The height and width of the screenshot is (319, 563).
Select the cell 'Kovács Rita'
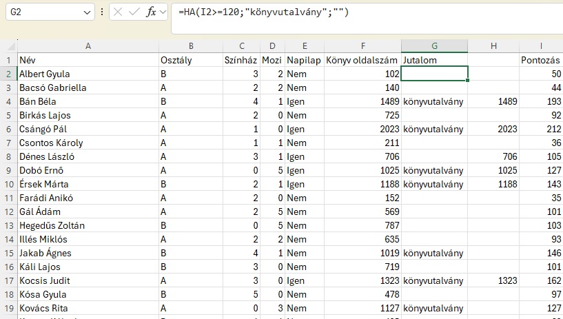[88, 308]
